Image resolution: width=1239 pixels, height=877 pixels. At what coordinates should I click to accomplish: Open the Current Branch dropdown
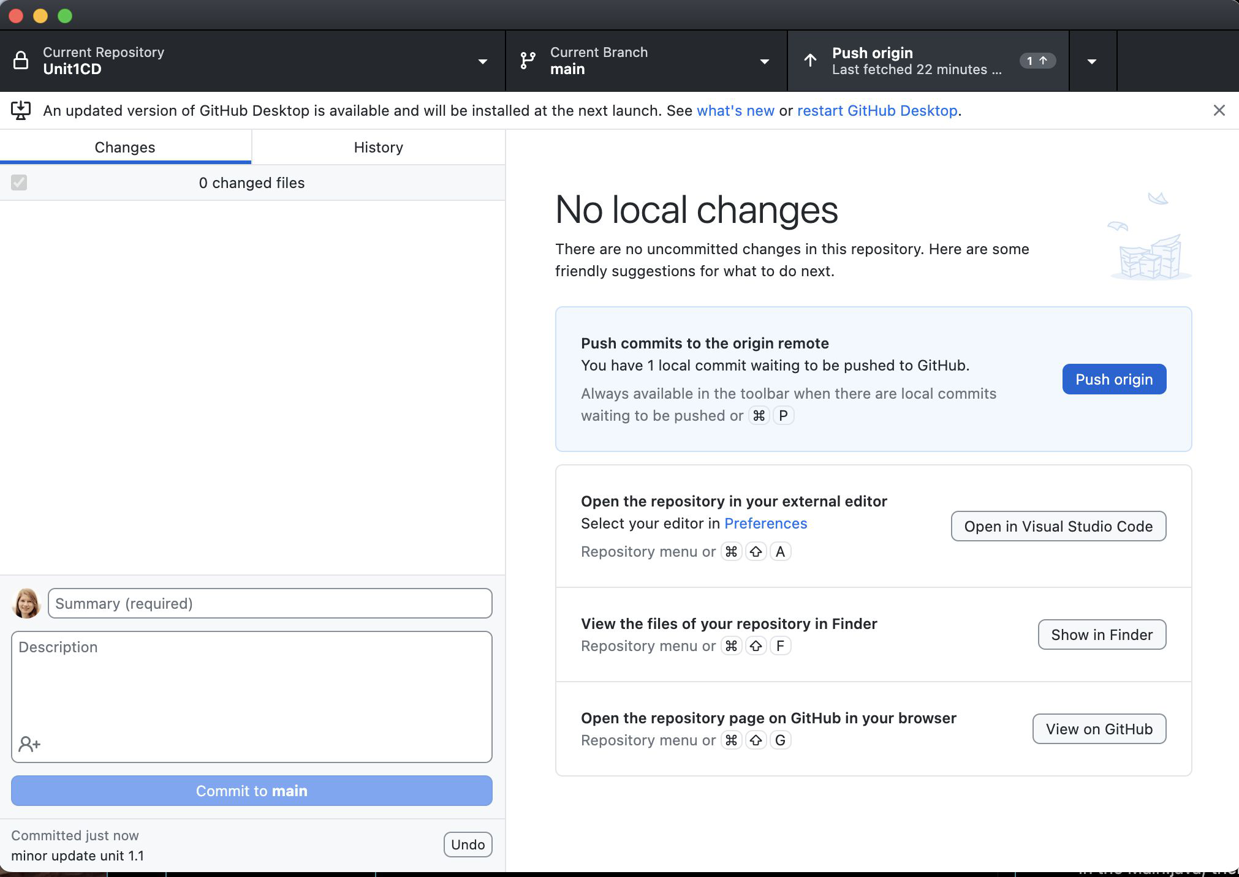pos(764,61)
